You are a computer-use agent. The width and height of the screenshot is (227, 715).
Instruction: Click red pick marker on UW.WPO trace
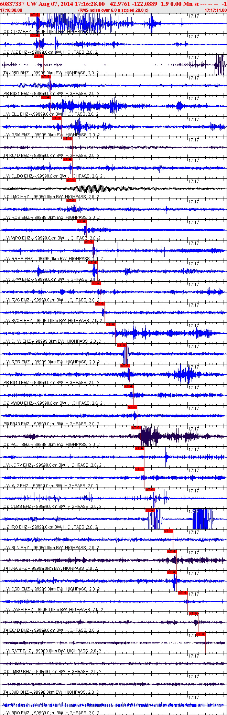pyautogui.click(x=82, y=221)
